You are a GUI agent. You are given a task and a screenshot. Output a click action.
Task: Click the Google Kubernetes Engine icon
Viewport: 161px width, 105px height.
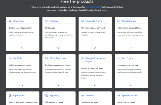pyautogui.click(x=83, y=58)
